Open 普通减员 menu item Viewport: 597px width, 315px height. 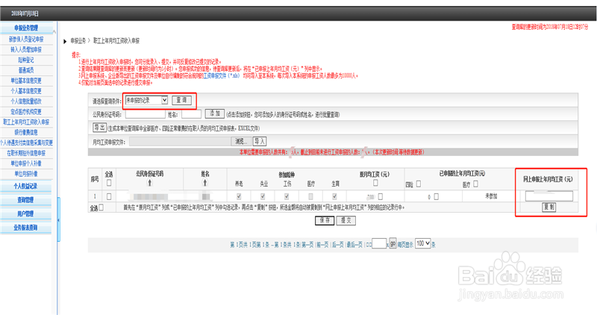point(26,70)
